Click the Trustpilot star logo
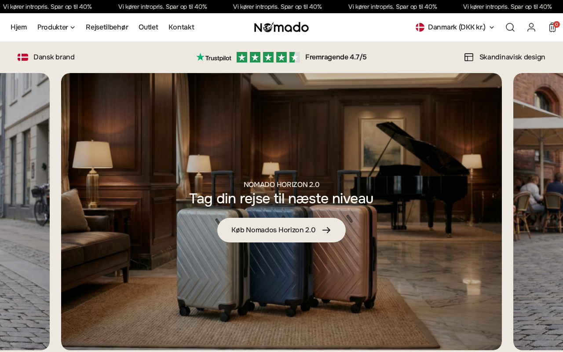Screen dimensions: 563x352 214,57
